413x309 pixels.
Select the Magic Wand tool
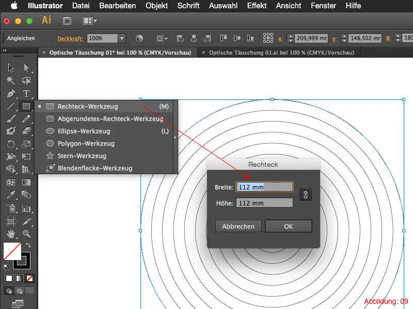[11, 80]
